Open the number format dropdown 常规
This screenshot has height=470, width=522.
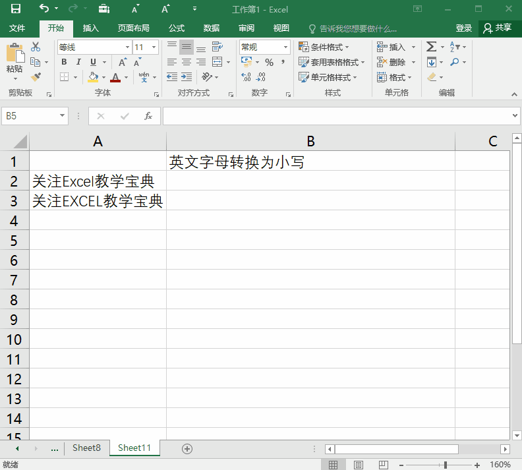point(285,47)
